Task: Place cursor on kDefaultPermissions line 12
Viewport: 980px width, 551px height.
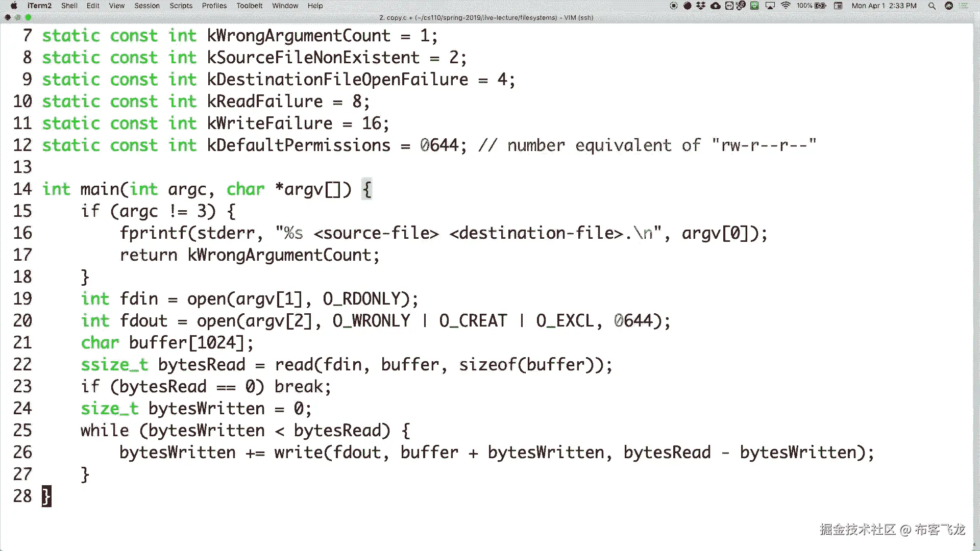Action: (298, 145)
